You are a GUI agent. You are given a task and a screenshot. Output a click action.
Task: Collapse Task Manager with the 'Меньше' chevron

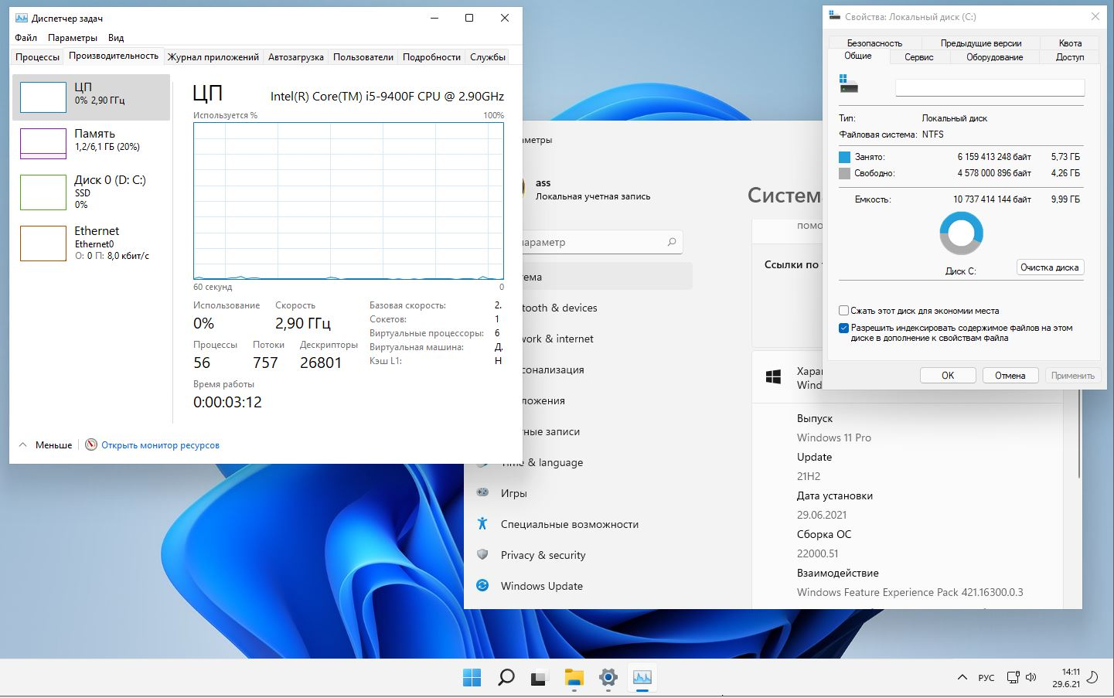click(23, 445)
